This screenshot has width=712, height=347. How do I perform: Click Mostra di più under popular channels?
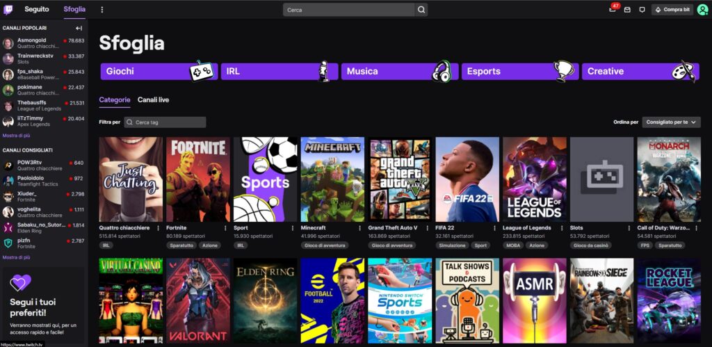point(17,136)
